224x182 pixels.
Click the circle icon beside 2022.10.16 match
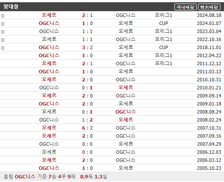click(x=3, y=40)
